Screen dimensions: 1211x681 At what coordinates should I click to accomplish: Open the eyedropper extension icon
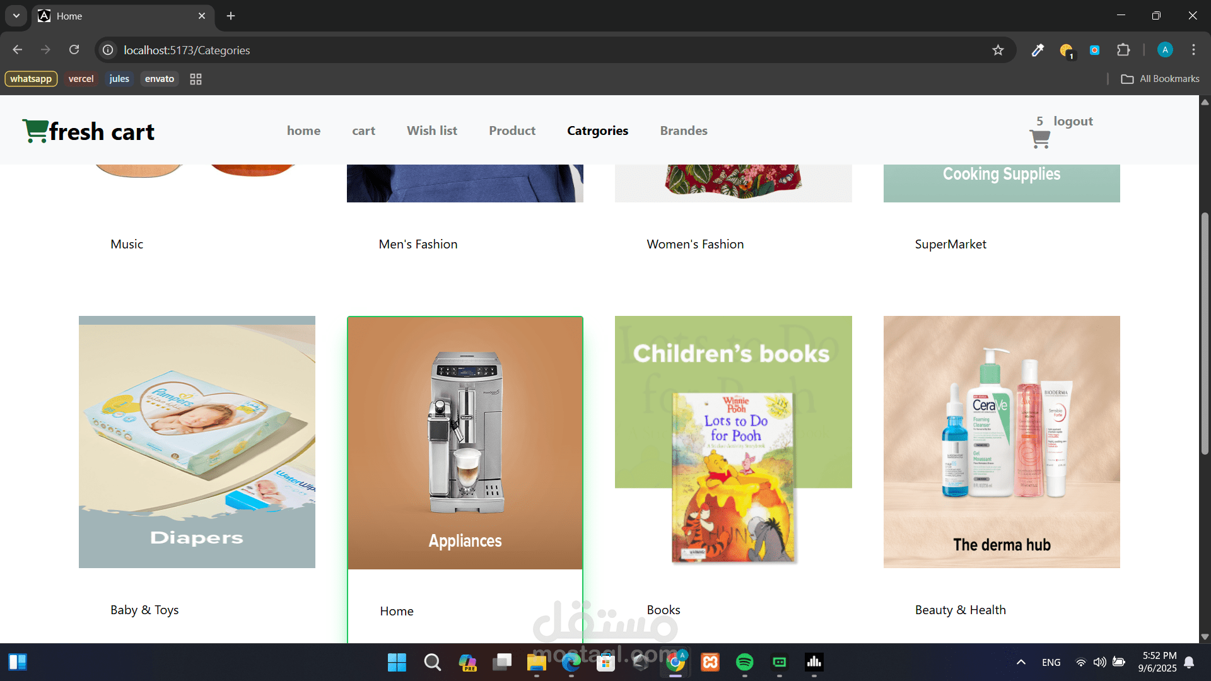tap(1038, 50)
